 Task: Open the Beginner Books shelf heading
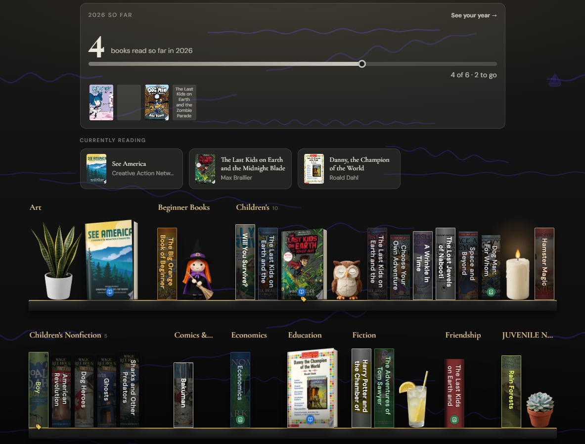(x=184, y=207)
